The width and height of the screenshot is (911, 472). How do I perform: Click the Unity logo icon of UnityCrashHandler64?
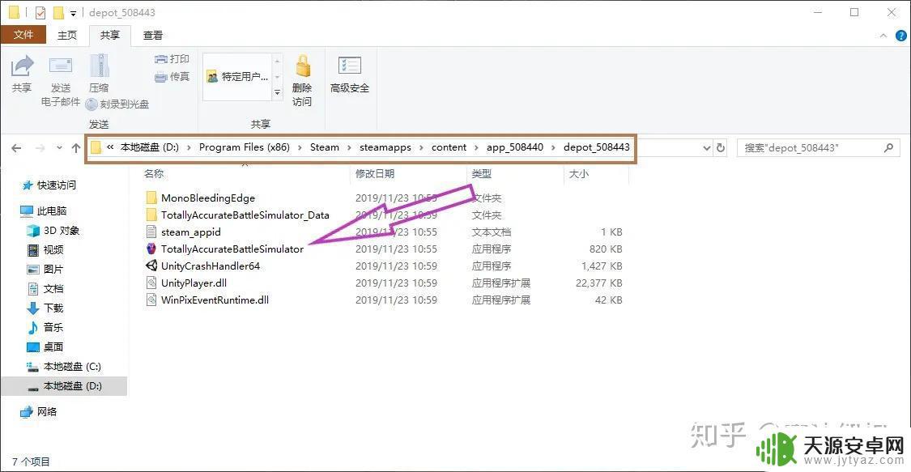click(151, 266)
